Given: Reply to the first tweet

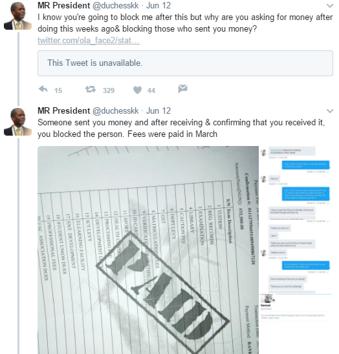Looking at the screenshot, I should pyautogui.click(x=43, y=89).
